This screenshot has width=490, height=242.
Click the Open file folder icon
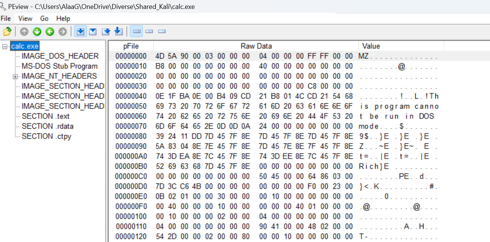pos(7,32)
